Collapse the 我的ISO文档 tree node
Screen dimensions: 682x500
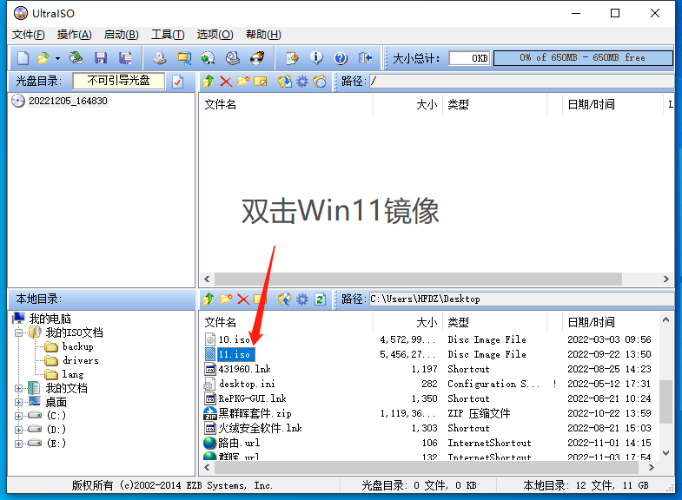point(19,332)
